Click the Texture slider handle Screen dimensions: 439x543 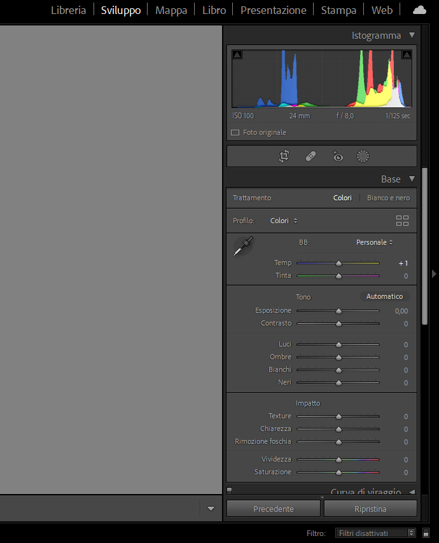coord(338,416)
